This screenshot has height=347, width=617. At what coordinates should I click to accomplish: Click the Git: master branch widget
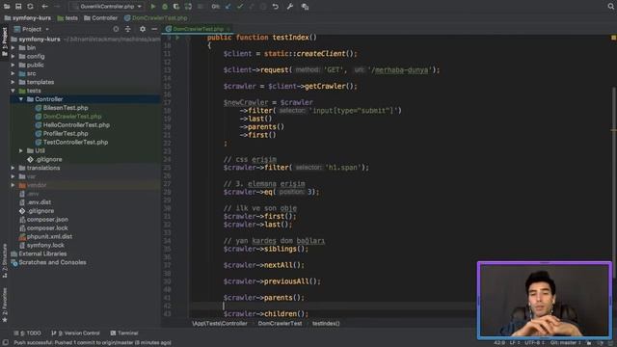(x=566, y=343)
